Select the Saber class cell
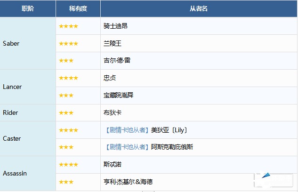298x192 pixels. click(x=11, y=43)
